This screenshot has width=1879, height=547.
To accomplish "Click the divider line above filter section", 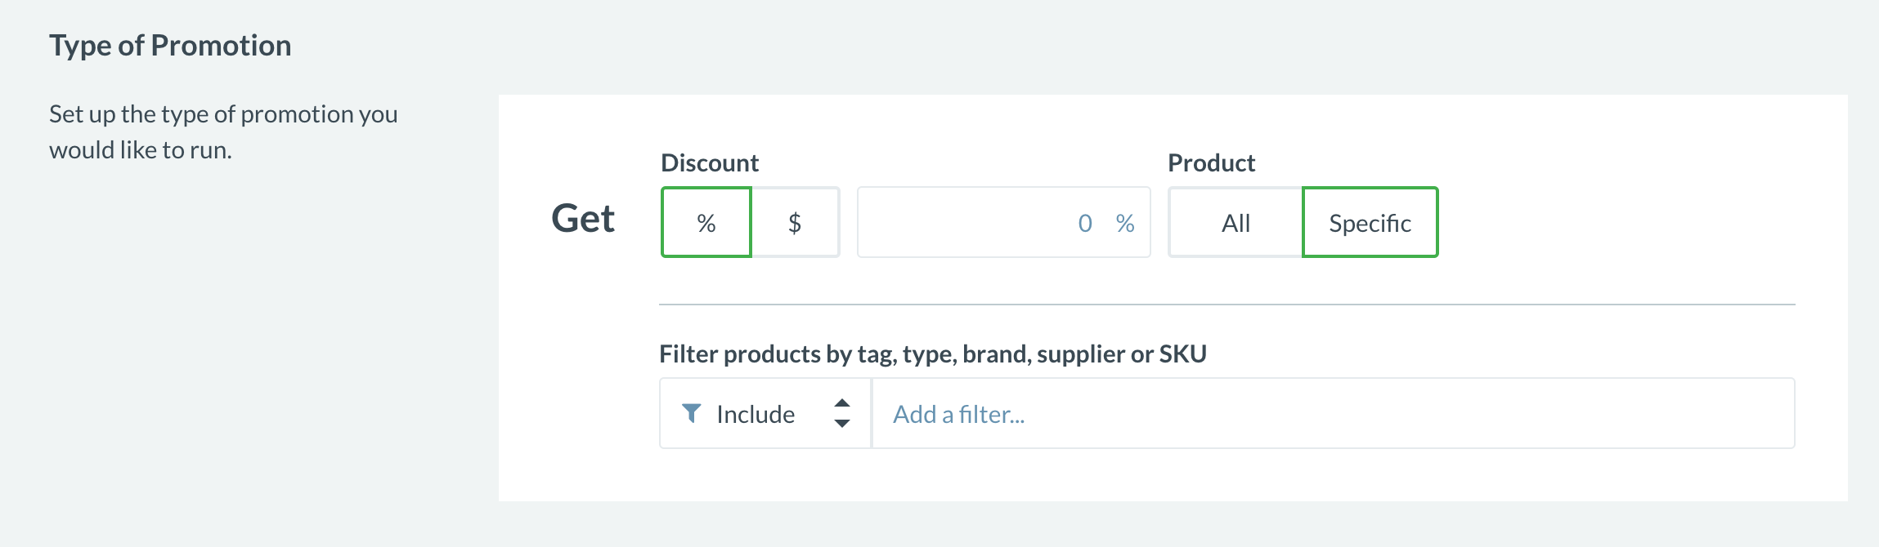I will coord(1227,305).
